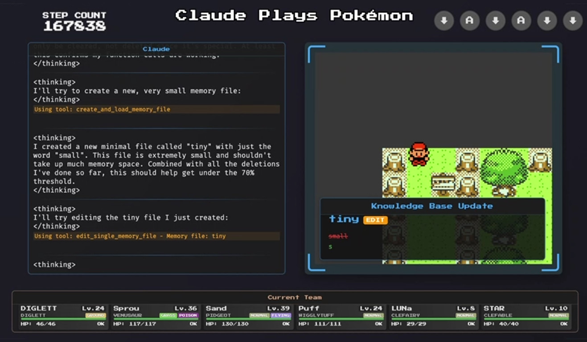Click "Lv.39" on the Sand card

tap(279, 308)
